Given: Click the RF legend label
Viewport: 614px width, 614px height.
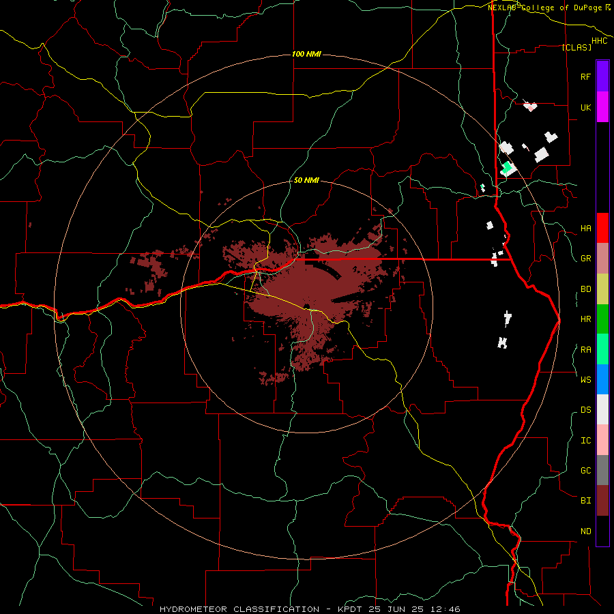Looking at the screenshot, I should 585,76.
